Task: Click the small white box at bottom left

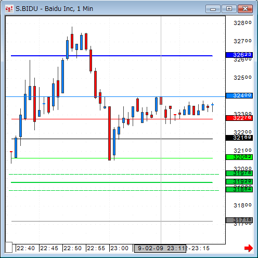Action: (x=9, y=247)
